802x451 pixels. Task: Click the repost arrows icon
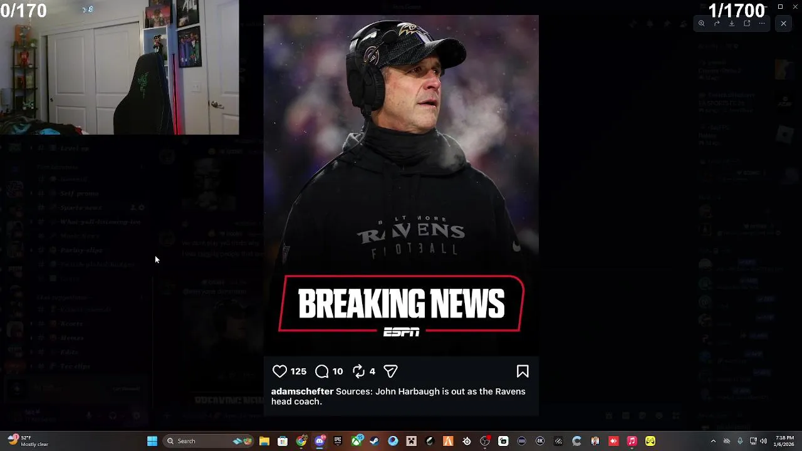(x=358, y=371)
